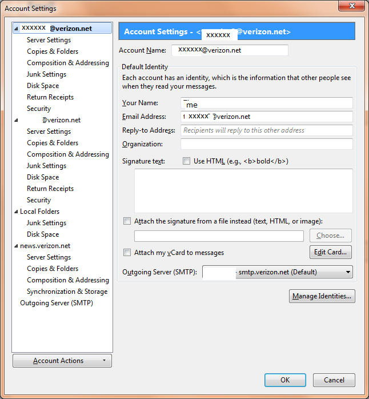Open Junk Settings under Local Folders
The width and height of the screenshot is (369, 399).
tap(46, 223)
